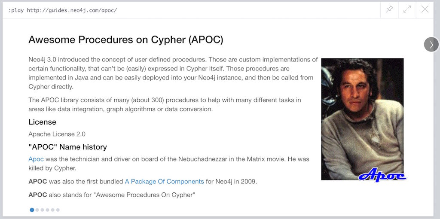Open the blue Apoc character link

[x=36, y=159]
